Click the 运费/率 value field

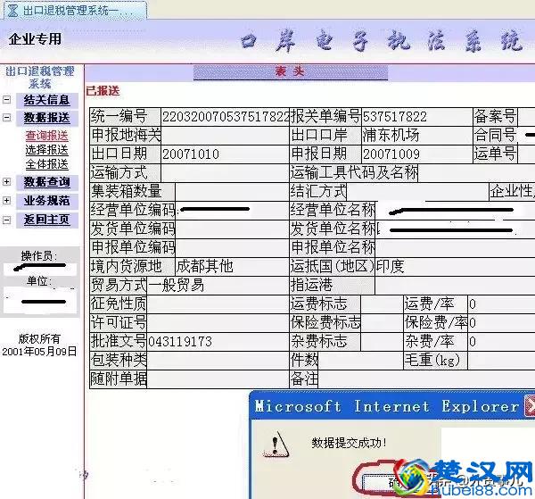click(x=501, y=304)
